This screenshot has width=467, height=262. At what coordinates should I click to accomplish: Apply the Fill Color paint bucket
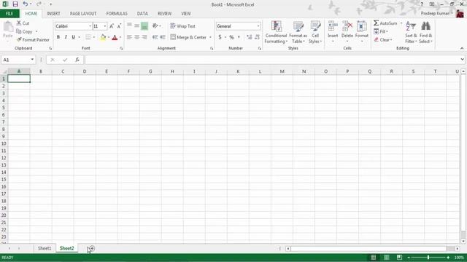pos(103,37)
